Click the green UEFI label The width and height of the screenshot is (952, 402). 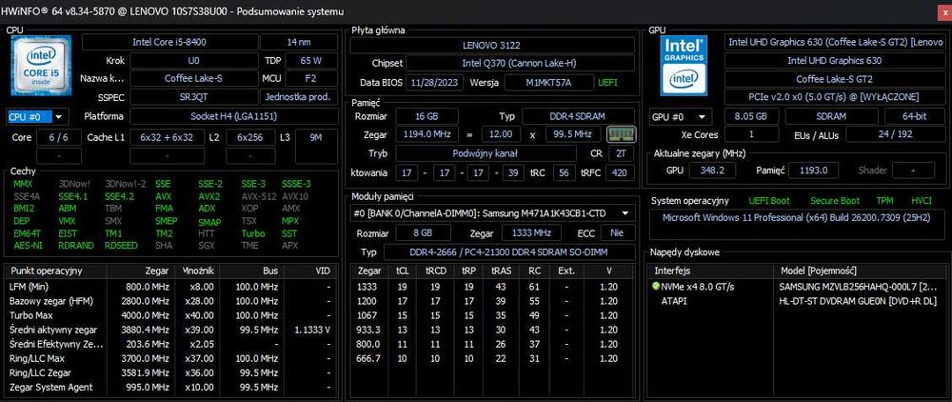pyautogui.click(x=607, y=82)
